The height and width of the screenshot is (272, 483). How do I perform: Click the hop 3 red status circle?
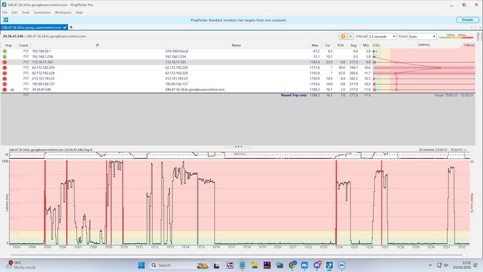[x=5, y=62]
